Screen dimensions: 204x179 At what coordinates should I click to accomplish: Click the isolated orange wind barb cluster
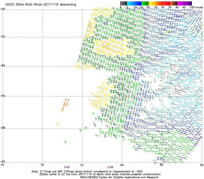pyautogui.click(x=65, y=105)
